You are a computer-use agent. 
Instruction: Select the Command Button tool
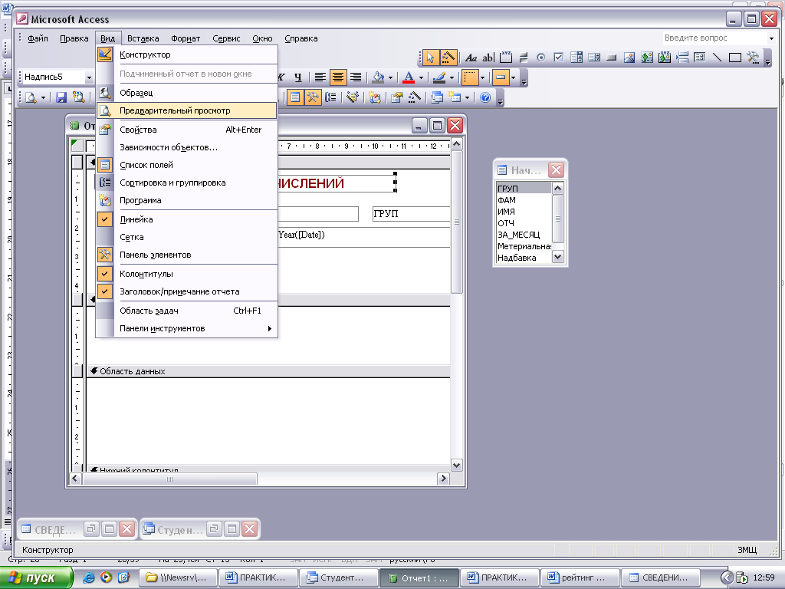[611, 58]
